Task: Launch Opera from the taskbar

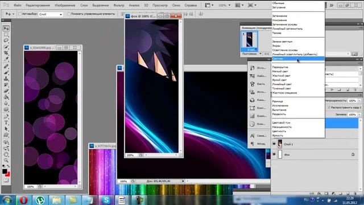Action: [23, 200]
